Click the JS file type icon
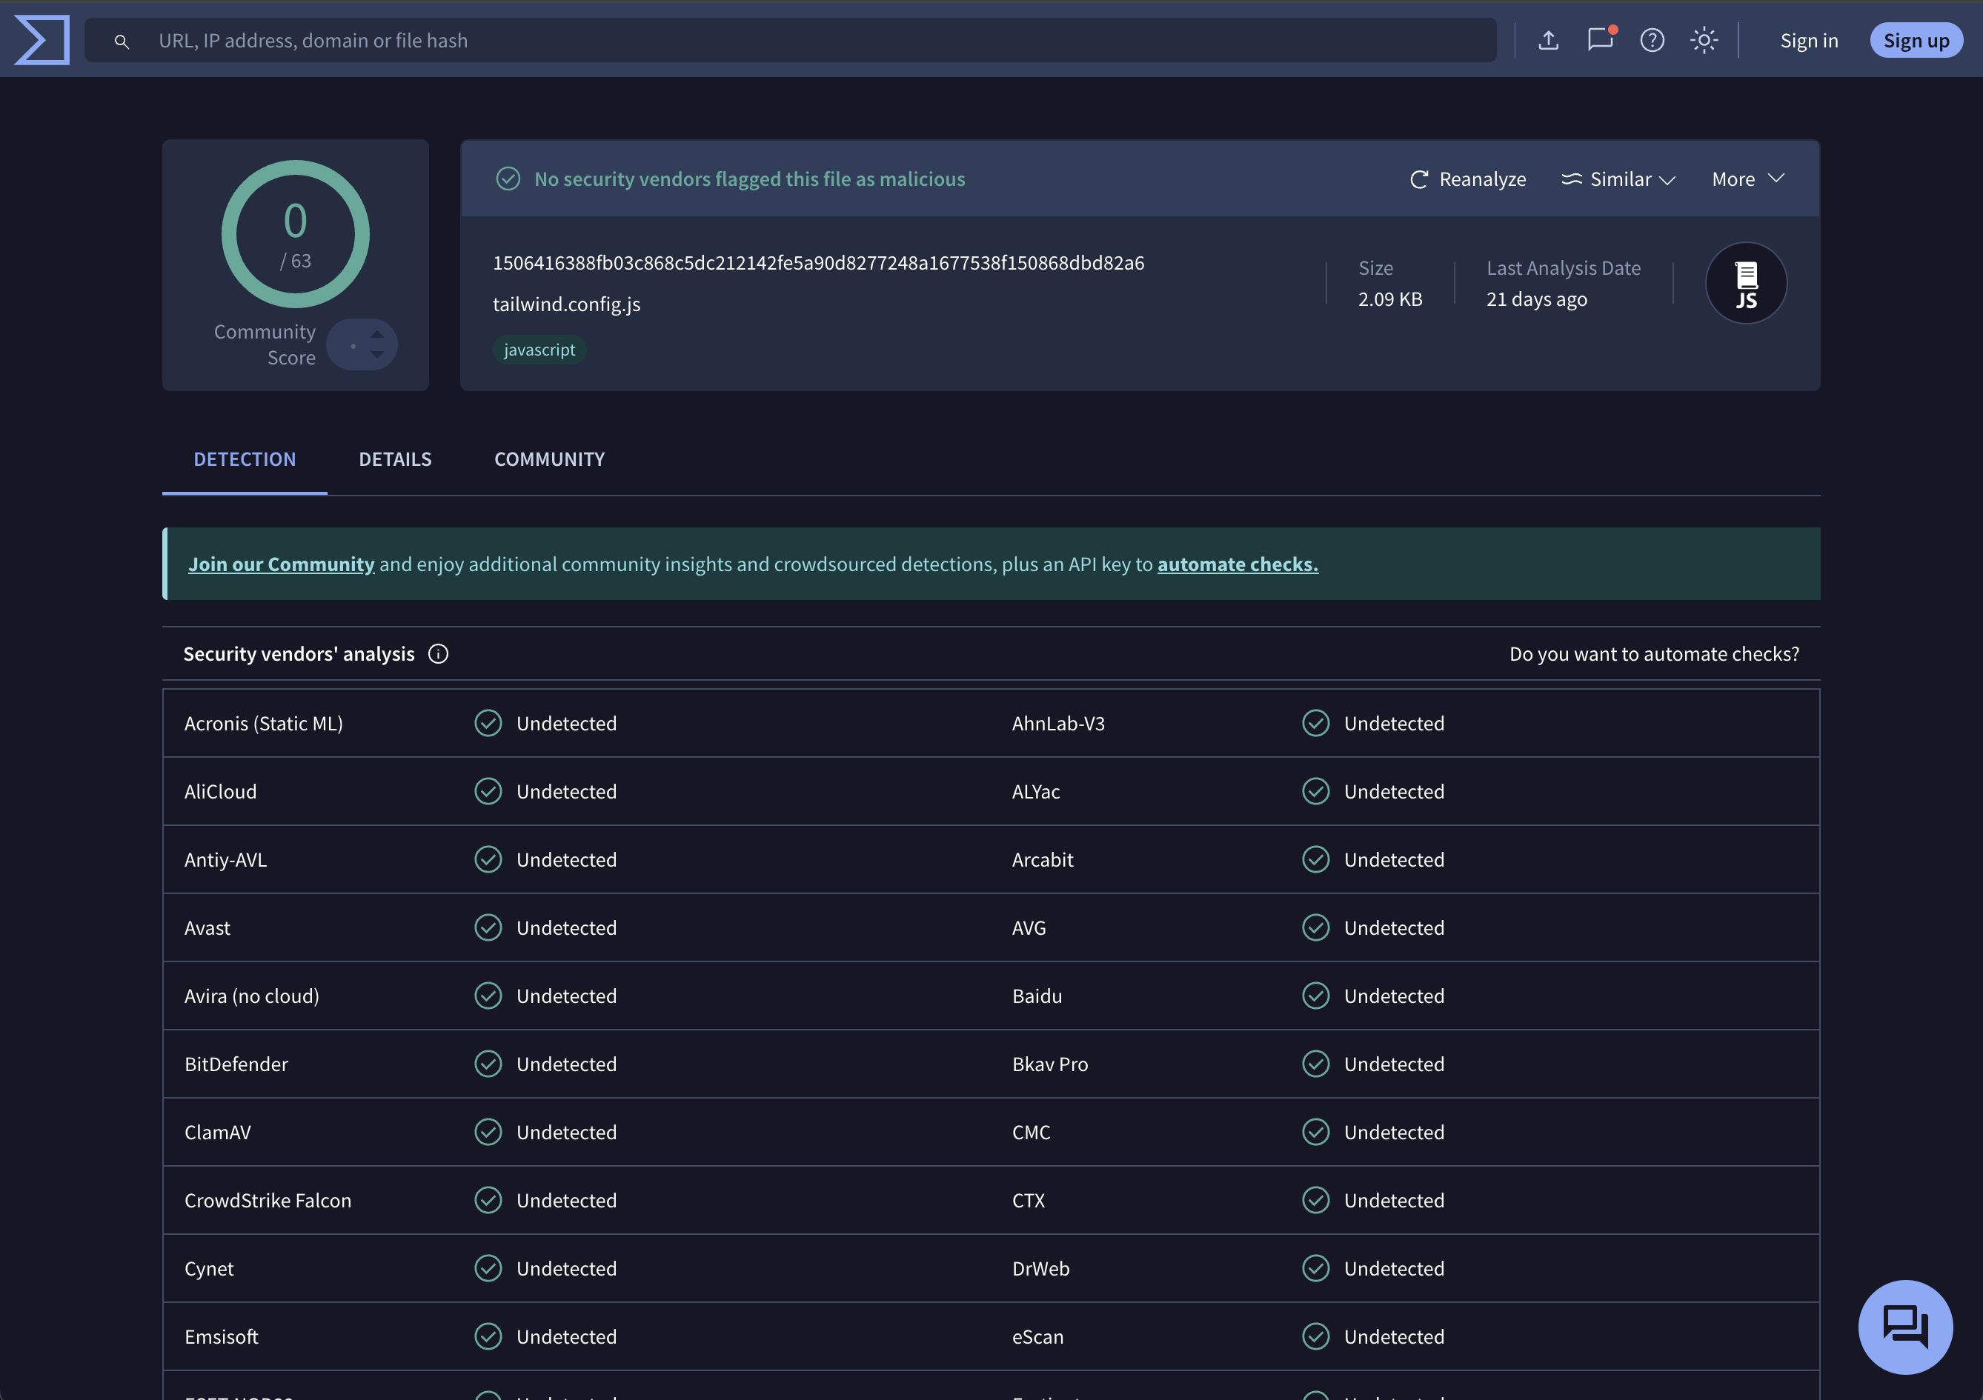Image resolution: width=1983 pixels, height=1400 pixels. click(x=1745, y=283)
